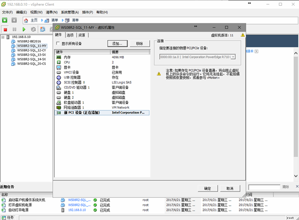The width and height of the screenshot is (299, 220).
Task: Open the PCI/PCIe device dropdown
Action: [233, 57]
